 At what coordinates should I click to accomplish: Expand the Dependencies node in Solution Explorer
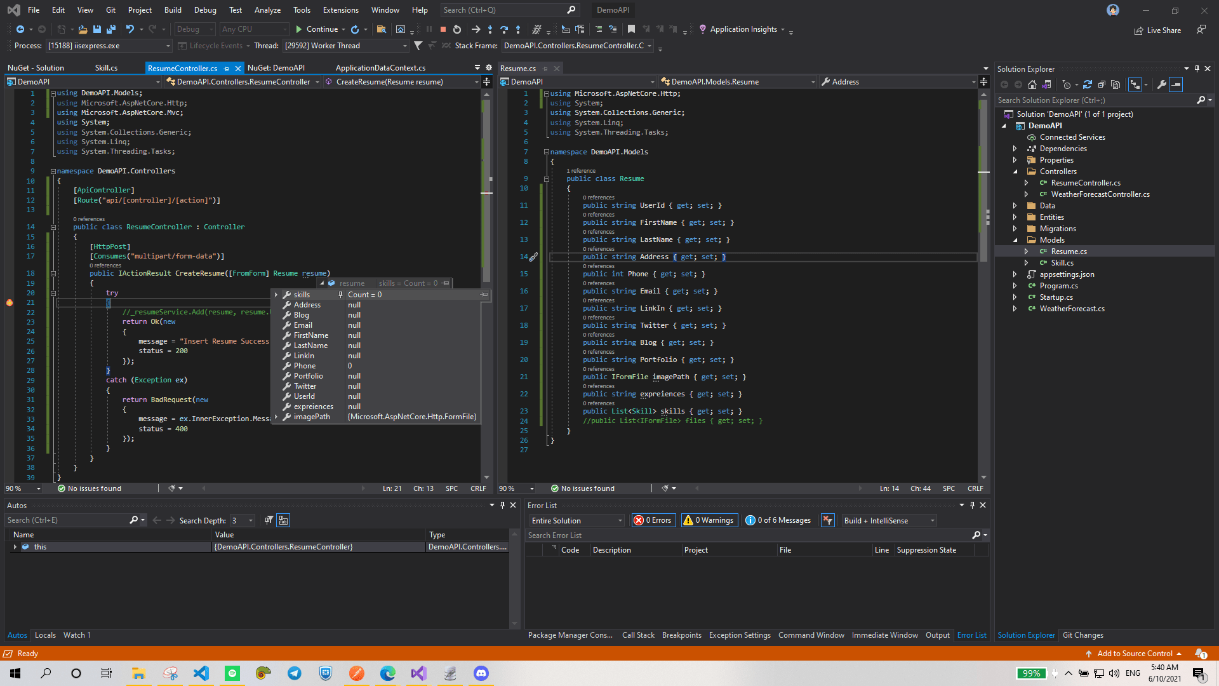(x=1016, y=148)
